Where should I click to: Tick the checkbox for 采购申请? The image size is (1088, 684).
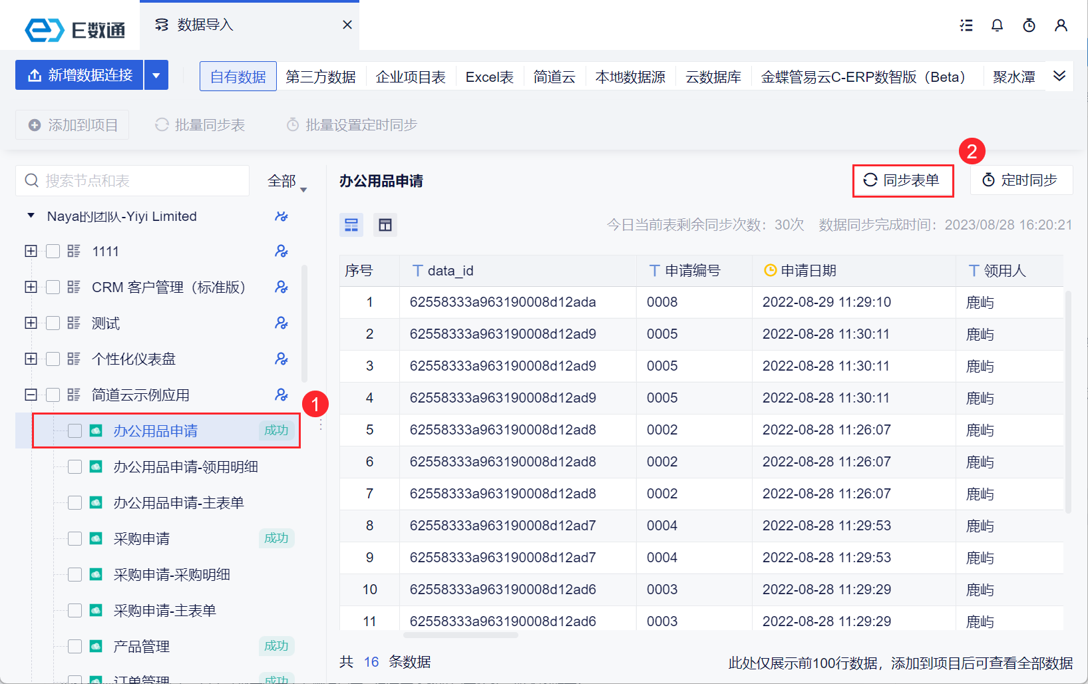coord(75,539)
